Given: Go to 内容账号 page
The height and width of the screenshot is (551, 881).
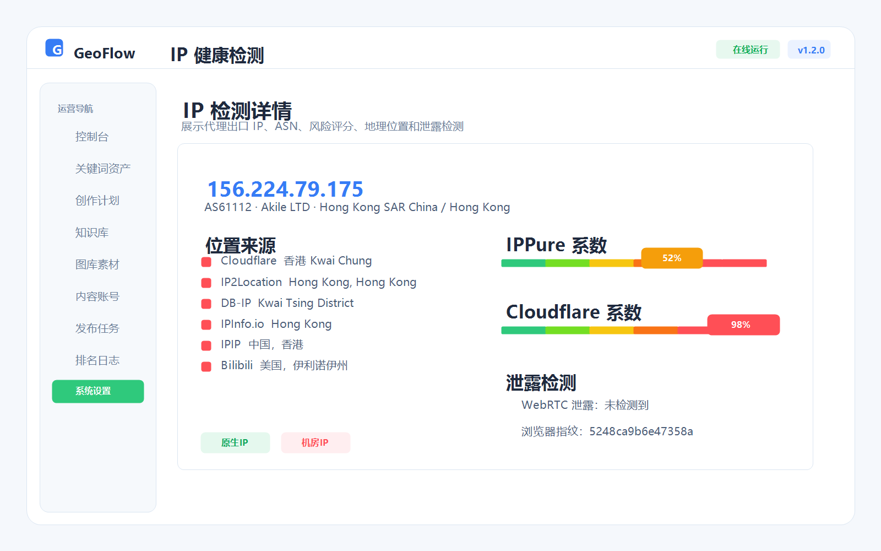Looking at the screenshot, I should 97,296.
